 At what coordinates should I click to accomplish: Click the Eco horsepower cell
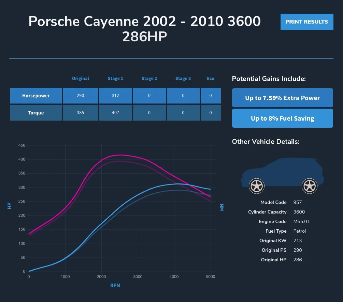point(211,96)
